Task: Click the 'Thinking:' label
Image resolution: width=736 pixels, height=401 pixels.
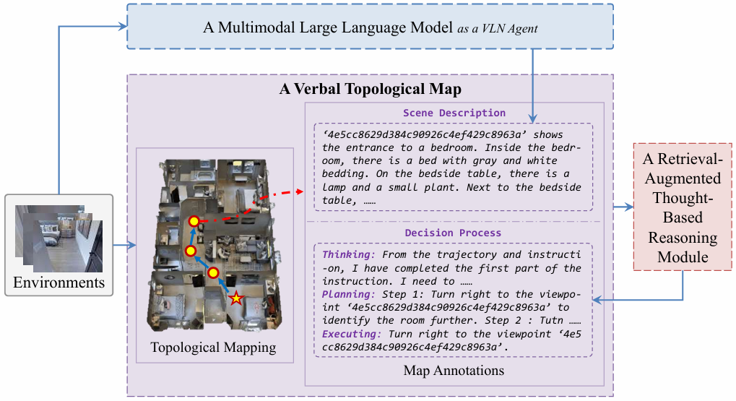Action: 349,254
